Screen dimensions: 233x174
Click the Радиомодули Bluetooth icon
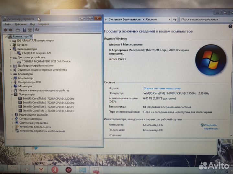click(17, 115)
